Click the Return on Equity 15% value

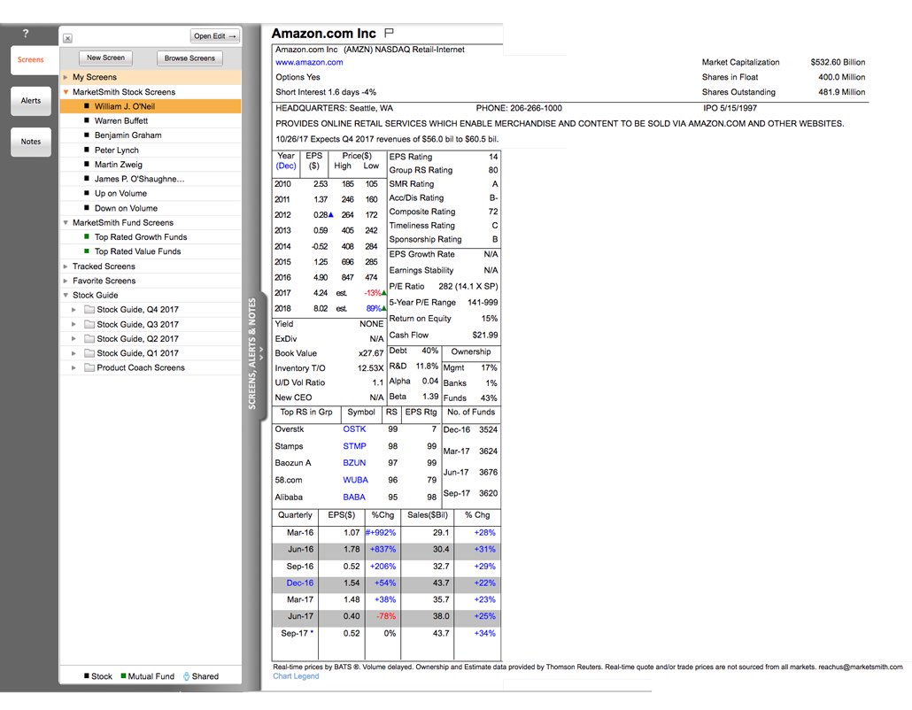click(490, 319)
